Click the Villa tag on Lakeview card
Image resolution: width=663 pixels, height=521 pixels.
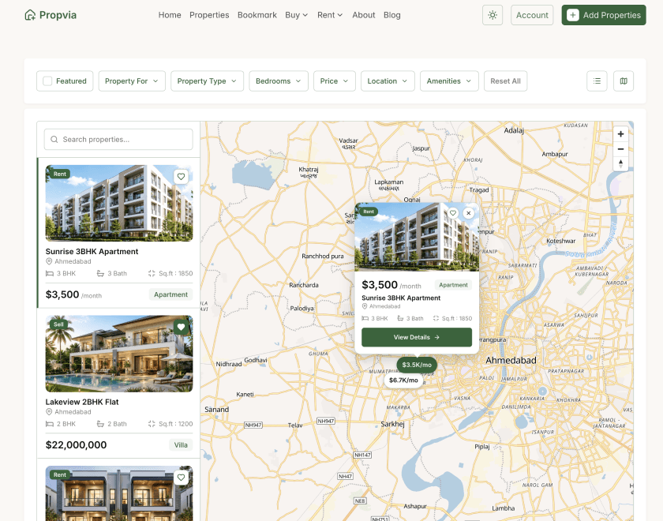tap(181, 445)
